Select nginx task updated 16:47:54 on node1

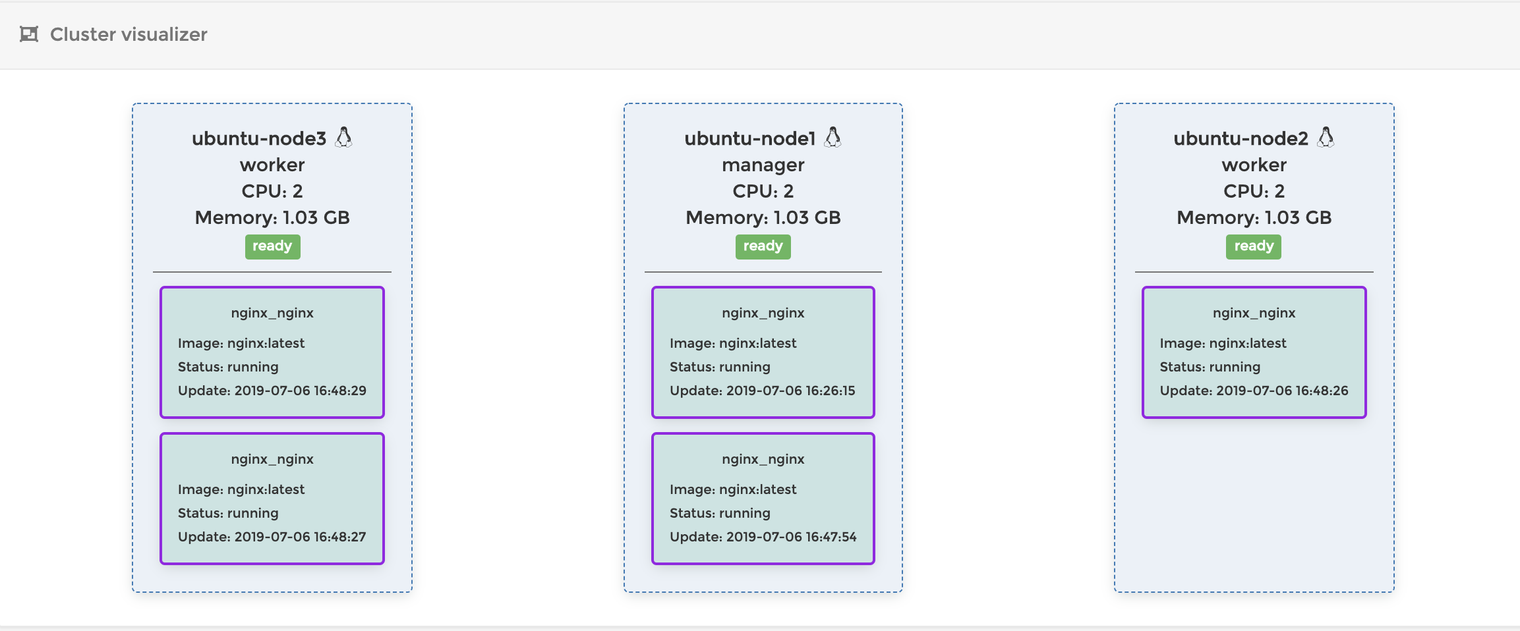[763, 498]
